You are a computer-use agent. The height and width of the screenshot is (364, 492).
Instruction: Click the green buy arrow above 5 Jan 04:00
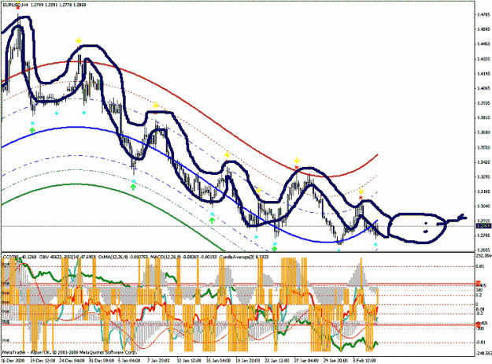click(133, 188)
